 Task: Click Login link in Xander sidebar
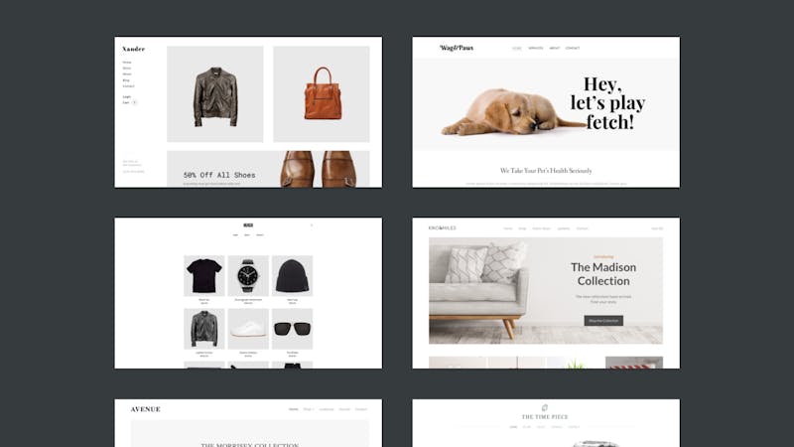coord(127,96)
